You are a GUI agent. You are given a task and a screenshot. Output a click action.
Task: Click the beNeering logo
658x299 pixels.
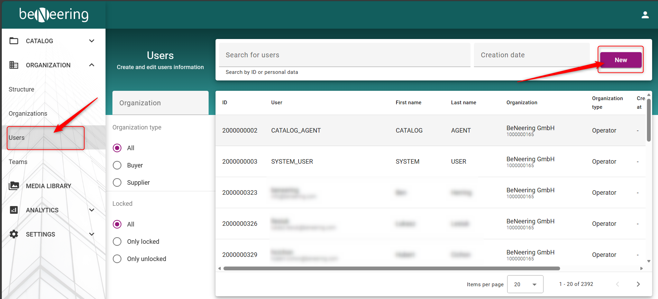coord(54,15)
